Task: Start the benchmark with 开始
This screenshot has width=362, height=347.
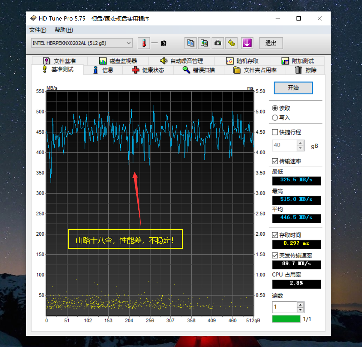Action: click(x=293, y=88)
